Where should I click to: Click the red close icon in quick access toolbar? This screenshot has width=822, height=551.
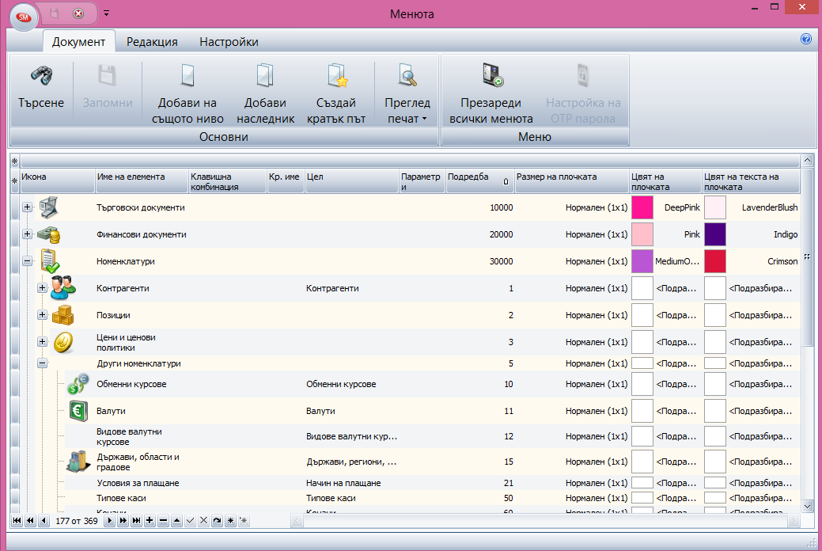(78, 13)
